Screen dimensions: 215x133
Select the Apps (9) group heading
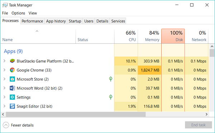click(13, 51)
